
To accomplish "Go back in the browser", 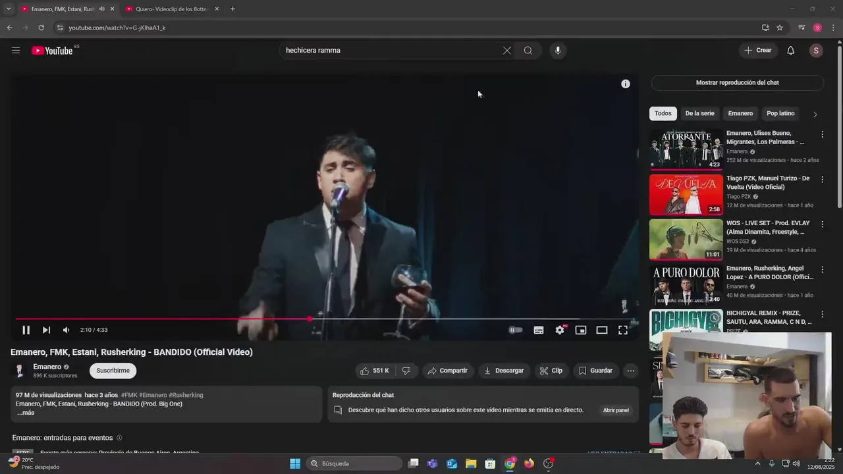I will tap(9, 28).
